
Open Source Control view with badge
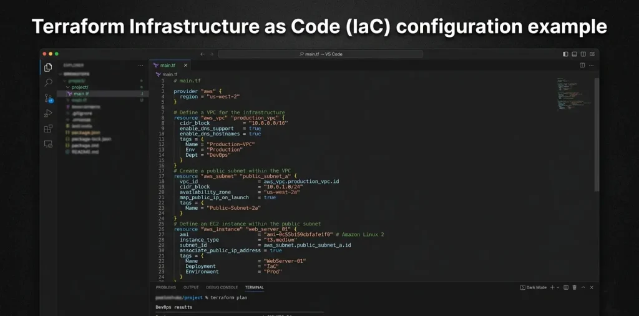tap(48, 98)
